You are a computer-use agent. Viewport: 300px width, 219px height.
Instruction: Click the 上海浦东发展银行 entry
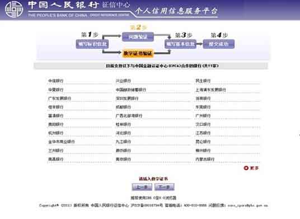[210, 90]
